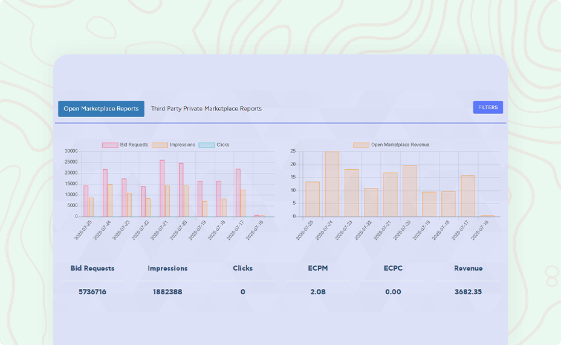Click the ECPM column header

(x=318, y=268)
